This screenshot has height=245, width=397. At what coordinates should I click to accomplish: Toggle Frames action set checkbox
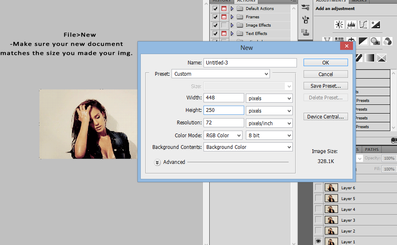tap(215, 17)
